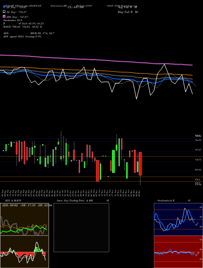Click the 'Stochastics: 38.9' reading

tap(13, 20)
